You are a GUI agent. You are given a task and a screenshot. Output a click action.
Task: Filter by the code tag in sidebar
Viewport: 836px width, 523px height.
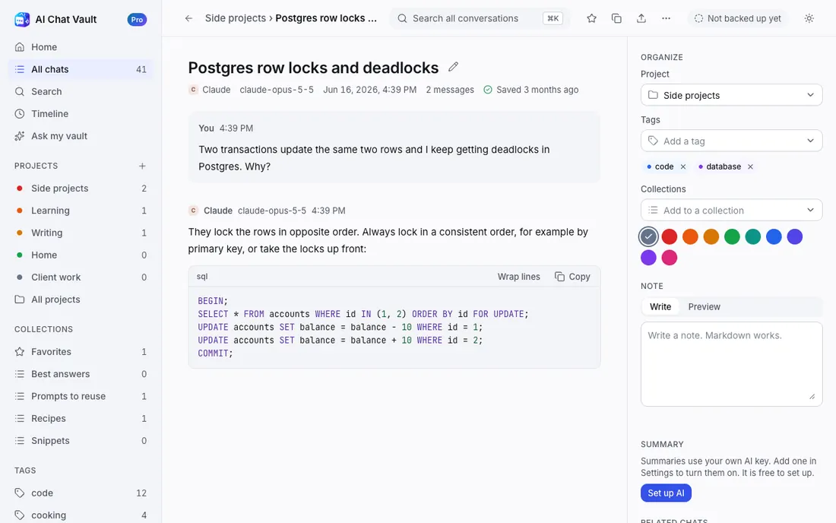point(81,493)
